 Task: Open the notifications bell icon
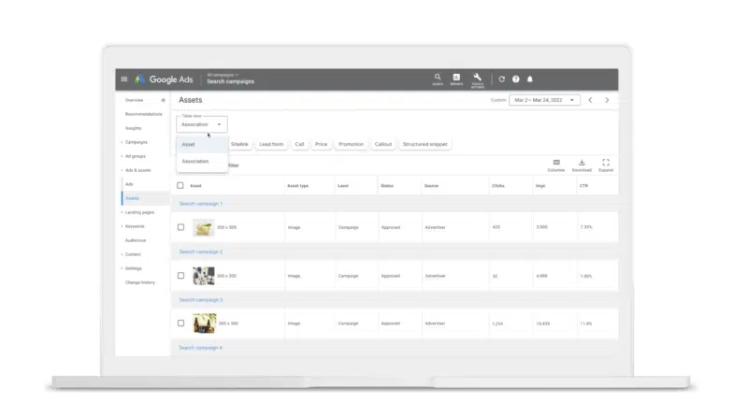[530, 79]
